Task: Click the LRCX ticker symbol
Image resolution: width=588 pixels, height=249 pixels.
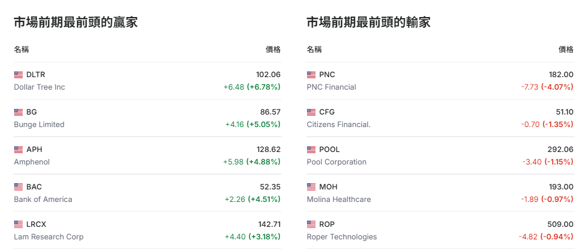Action: pos(36,225)
